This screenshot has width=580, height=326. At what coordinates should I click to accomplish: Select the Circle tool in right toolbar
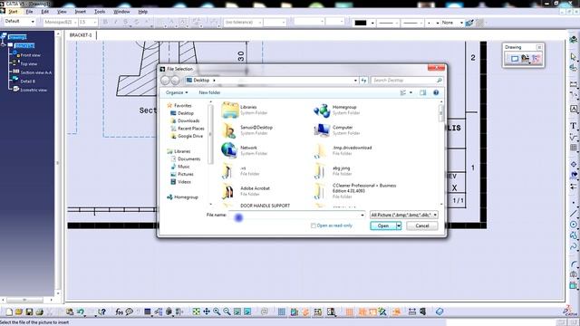(x=574, y=225)
